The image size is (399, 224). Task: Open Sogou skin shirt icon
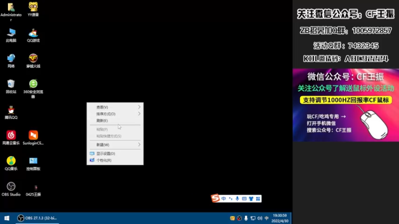[251, 199]
